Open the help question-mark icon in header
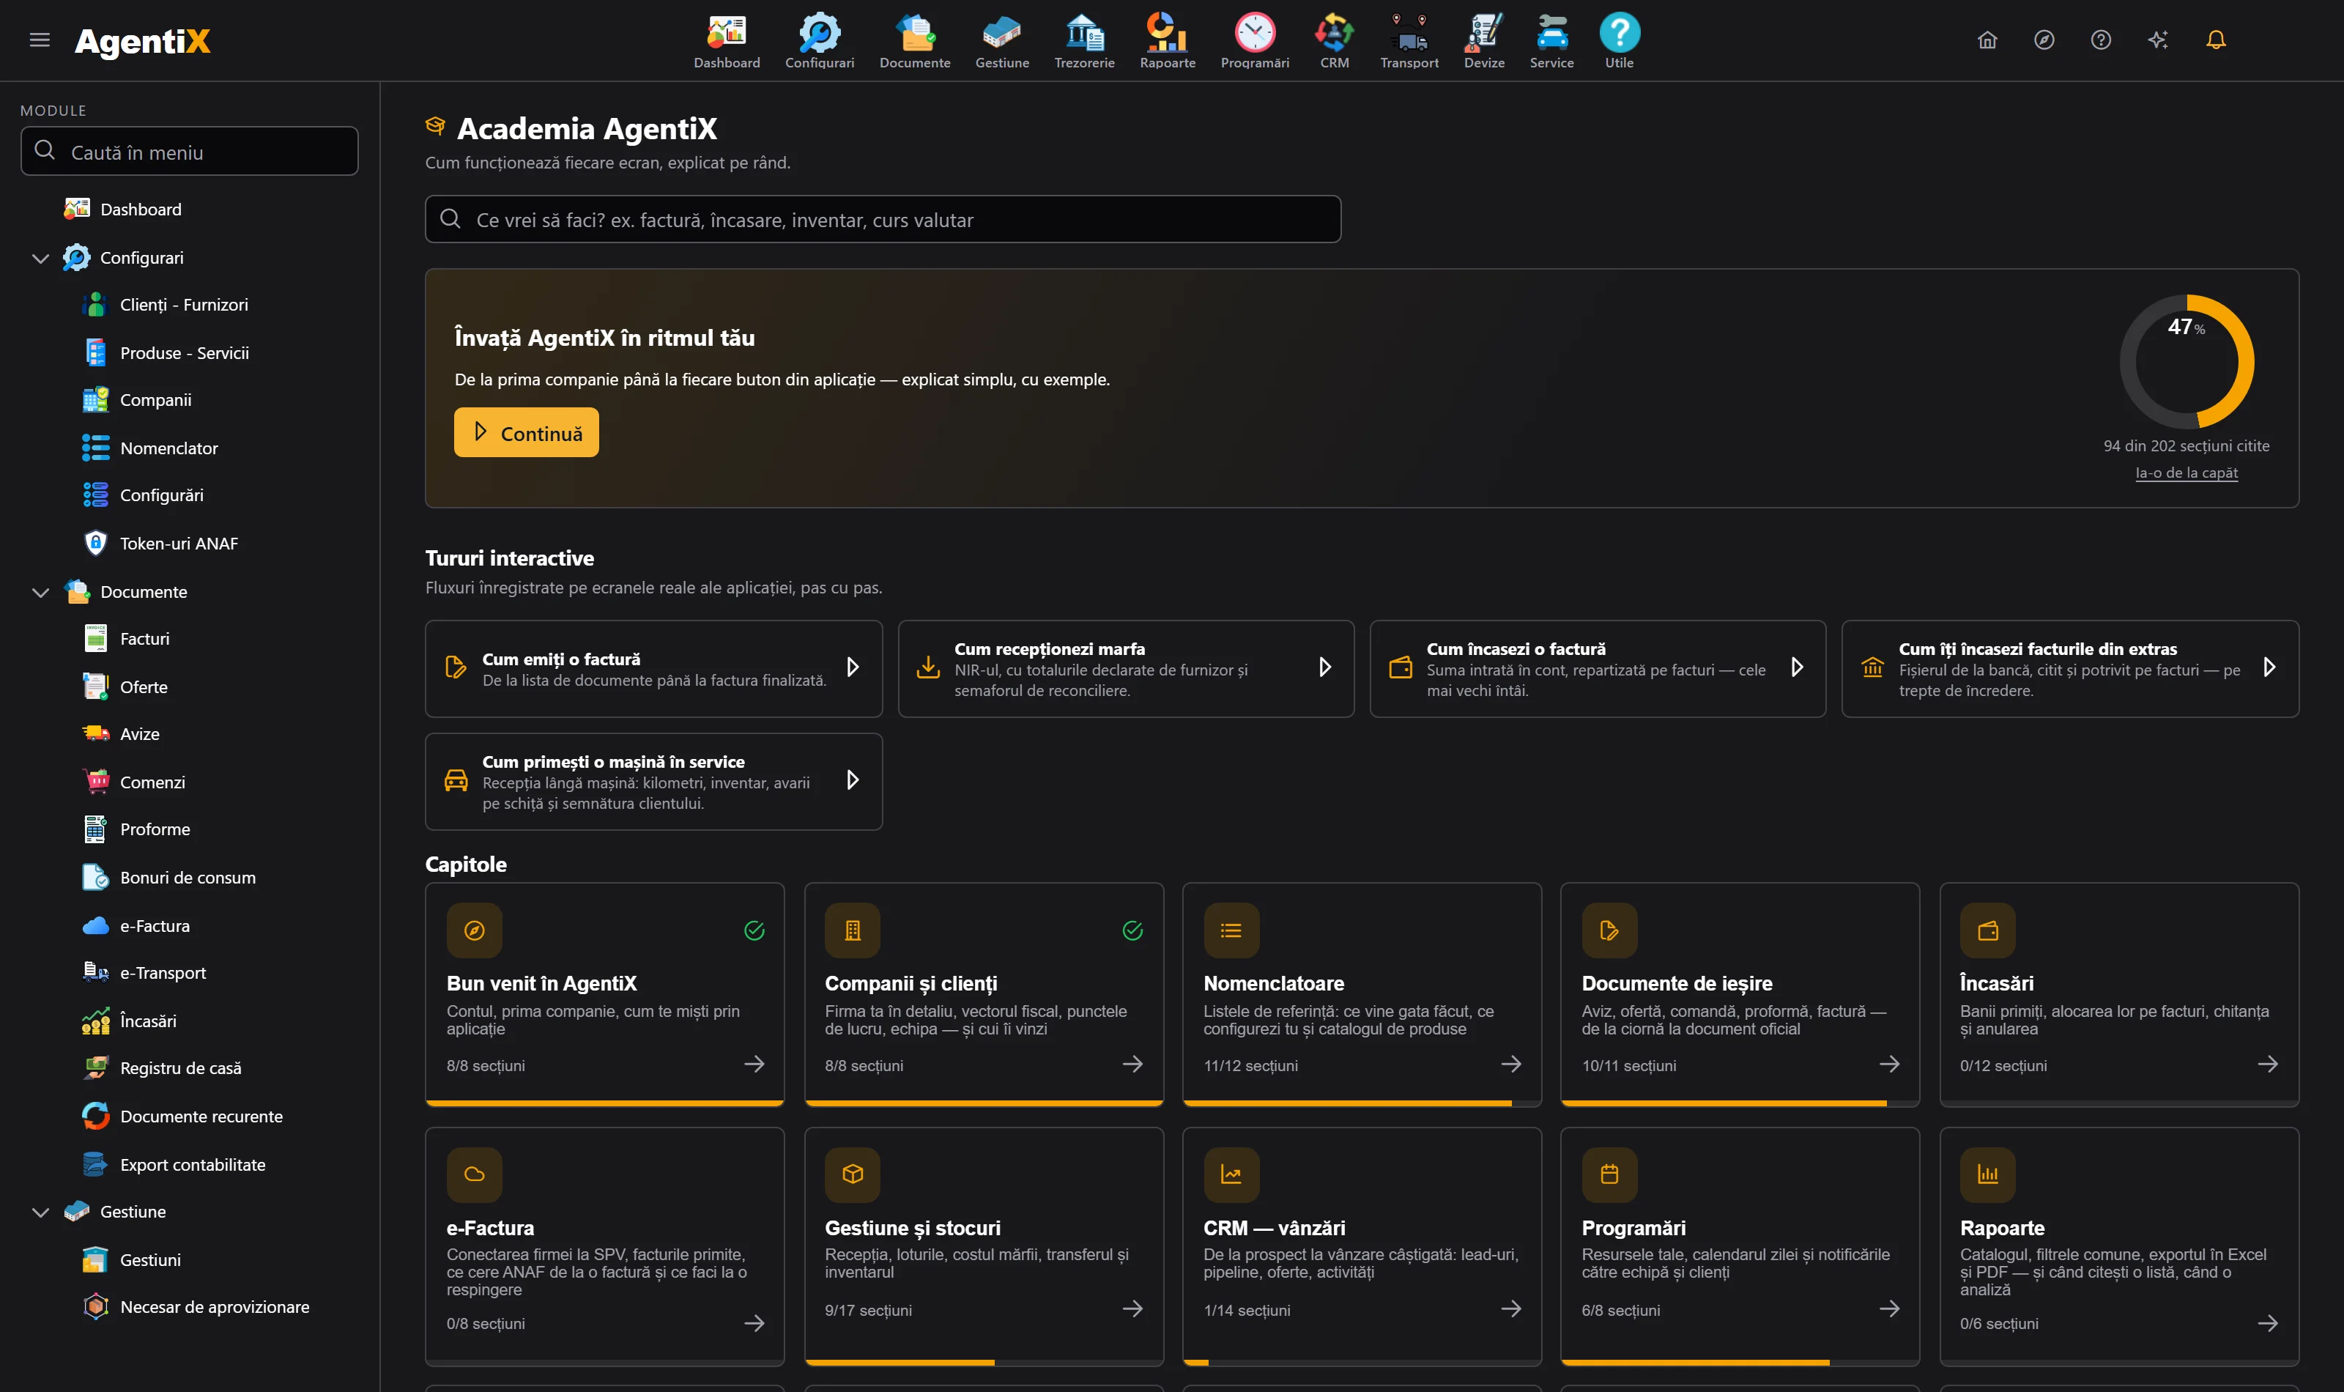Screen dimensions: 2344x1392 tap(2101, 40)
